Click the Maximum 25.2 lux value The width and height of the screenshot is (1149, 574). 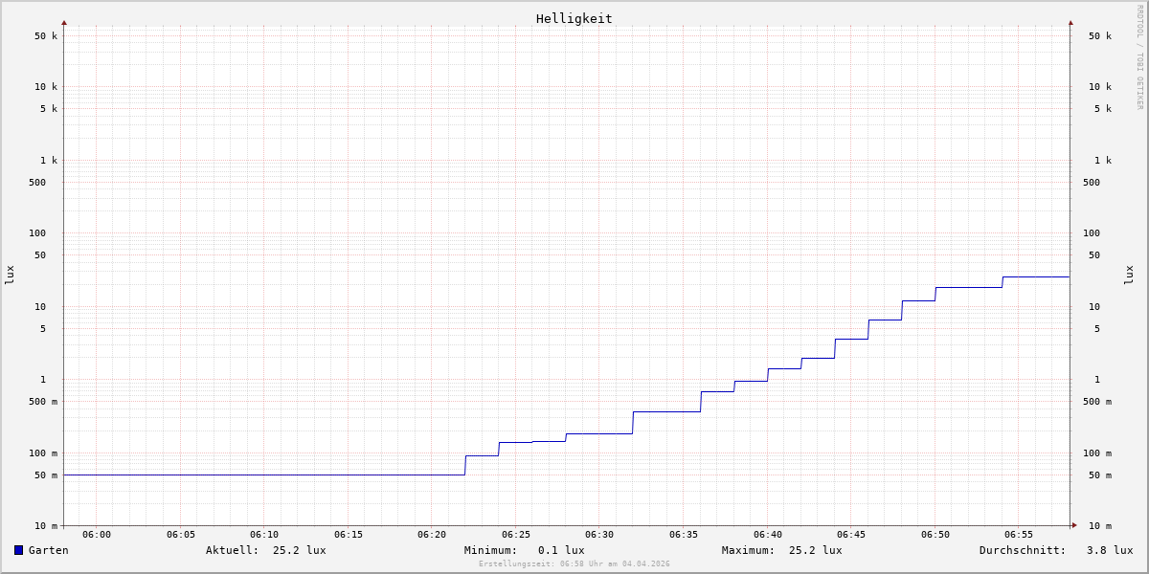tap(815, 550)
